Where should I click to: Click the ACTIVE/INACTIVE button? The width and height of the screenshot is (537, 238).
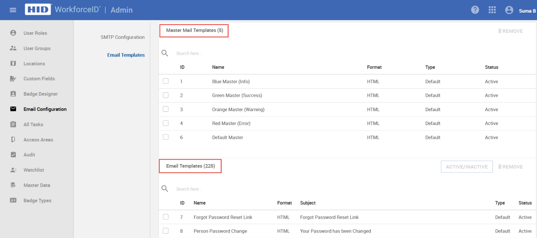point(467,167)
